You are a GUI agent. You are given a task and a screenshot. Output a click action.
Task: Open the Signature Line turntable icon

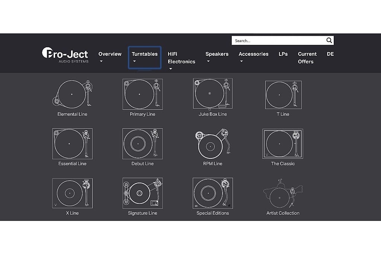[x=143, y=193]
